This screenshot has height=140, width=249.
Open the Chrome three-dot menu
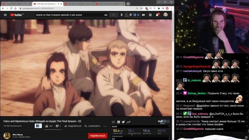(x=171, y=9)
